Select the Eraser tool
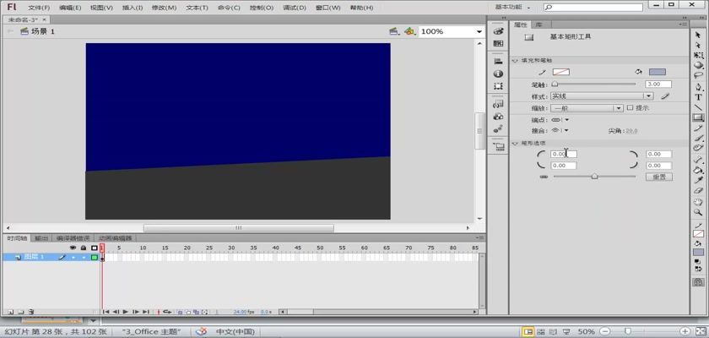709x338 pixels. tap(698, 191)
